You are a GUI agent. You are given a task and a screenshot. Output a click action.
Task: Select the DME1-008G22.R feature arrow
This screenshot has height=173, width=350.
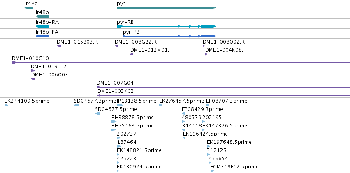pos(116,46)
